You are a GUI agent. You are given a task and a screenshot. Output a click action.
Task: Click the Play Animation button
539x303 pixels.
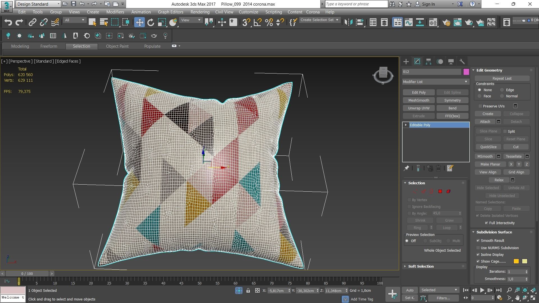(x=482, y=290)
